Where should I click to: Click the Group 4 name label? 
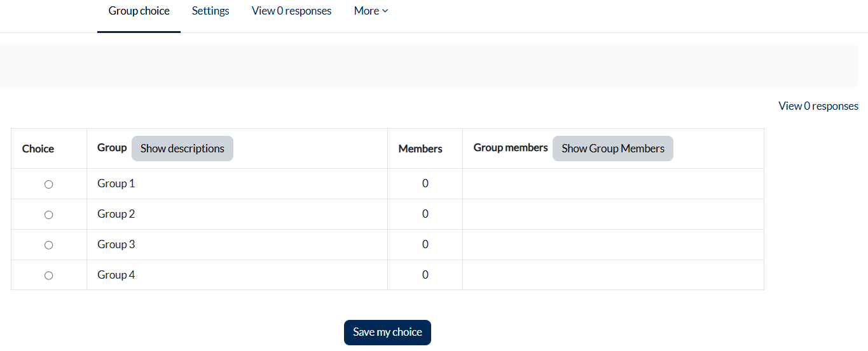(x=116, y=275)
